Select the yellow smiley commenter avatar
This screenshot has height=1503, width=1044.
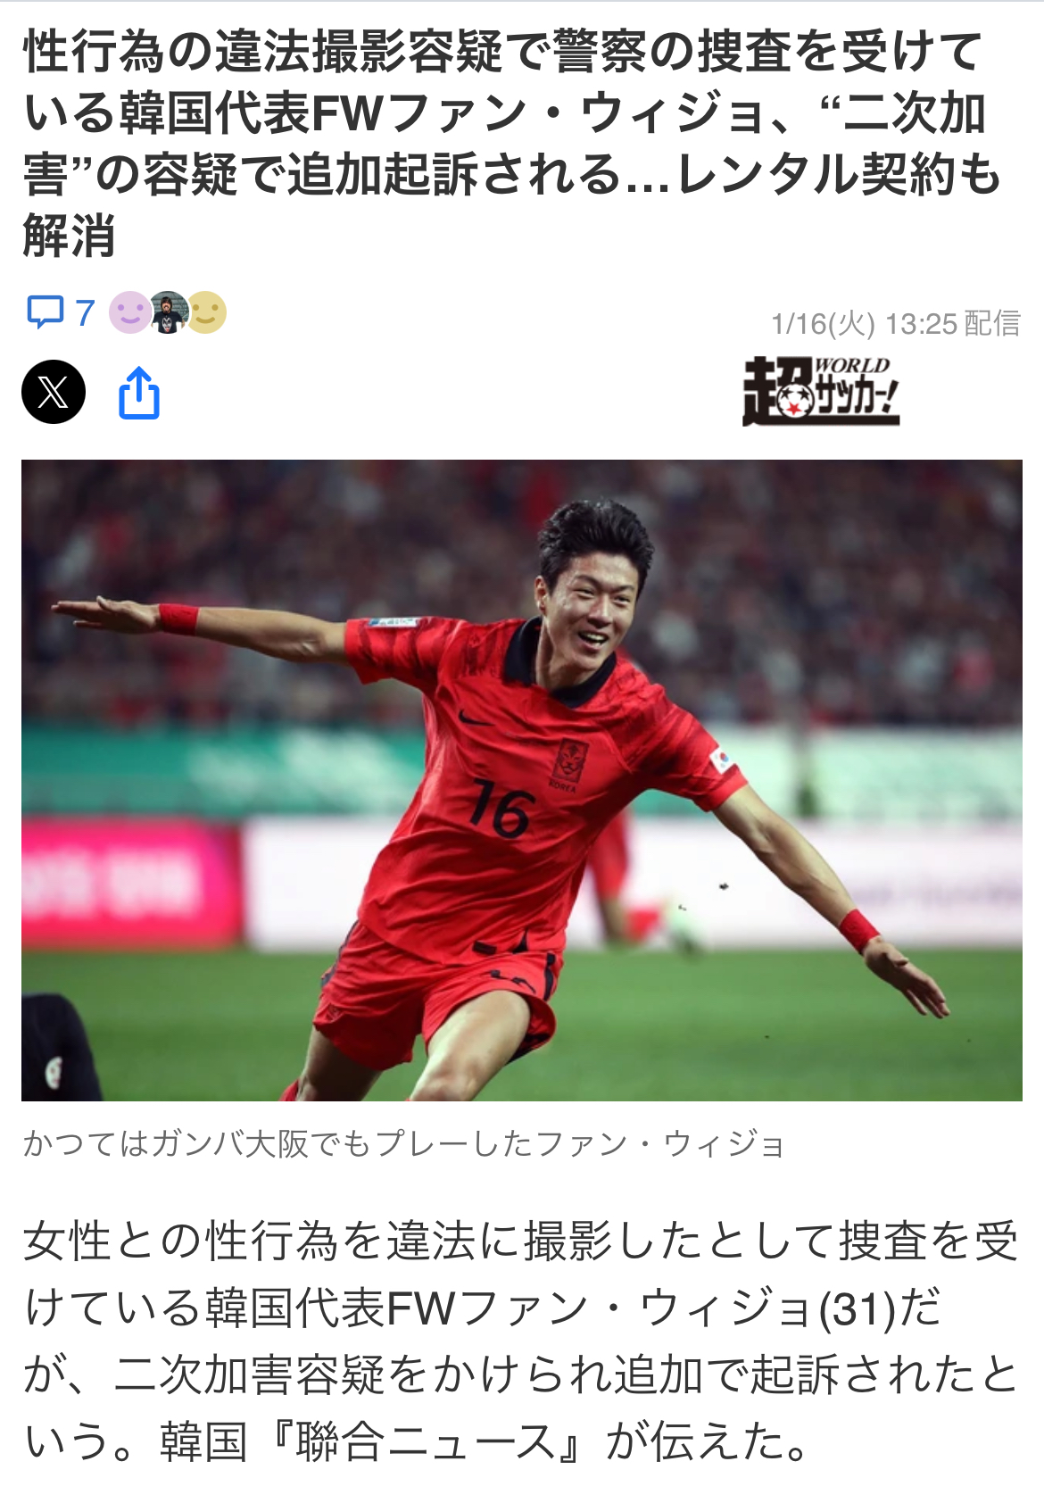tap(206, 312)
